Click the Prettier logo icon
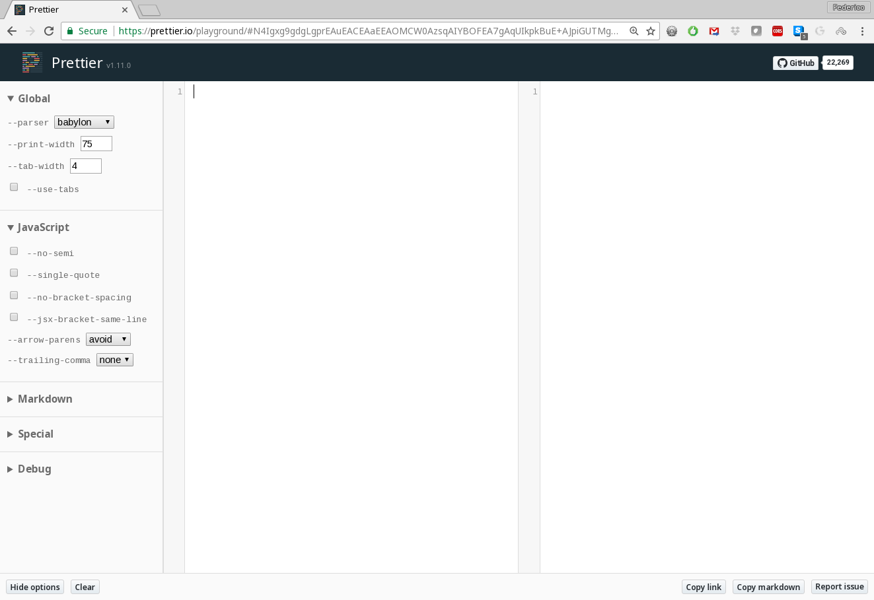Screen dimensions: 874x600 [32, 63]
